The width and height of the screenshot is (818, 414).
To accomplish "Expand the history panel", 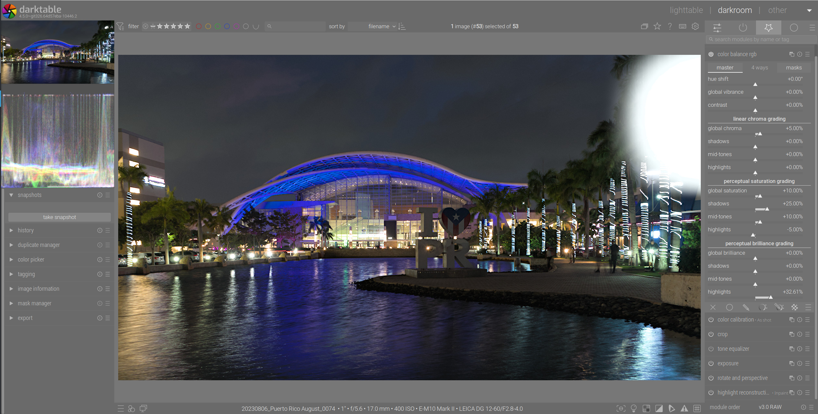I will (x=25, y=230).
